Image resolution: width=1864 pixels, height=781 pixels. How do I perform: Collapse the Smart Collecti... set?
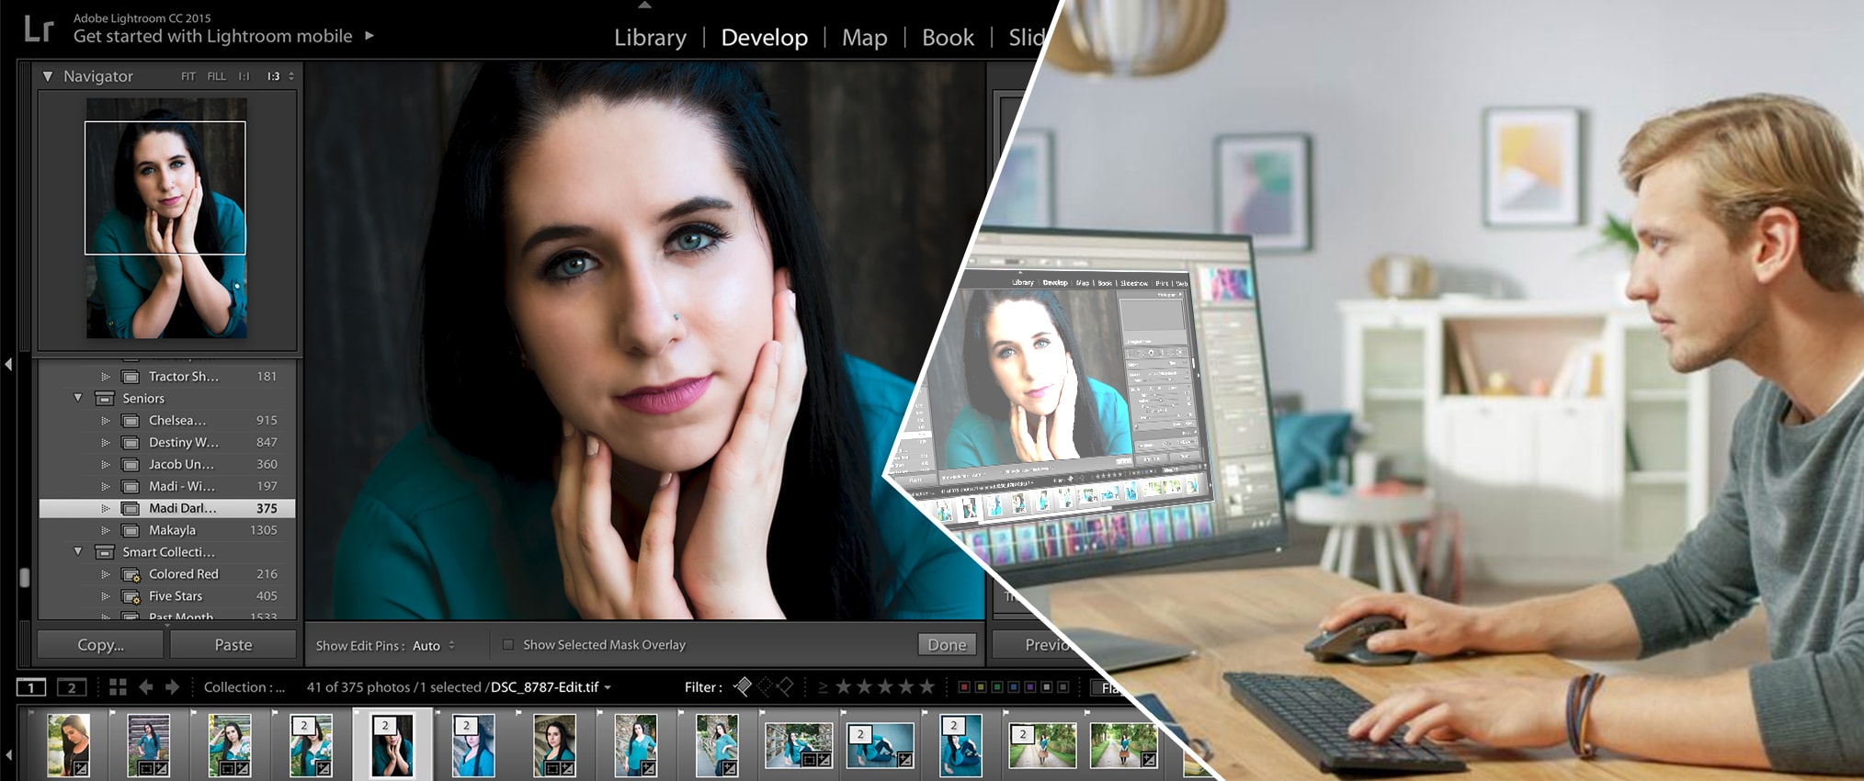click(78, 552)
